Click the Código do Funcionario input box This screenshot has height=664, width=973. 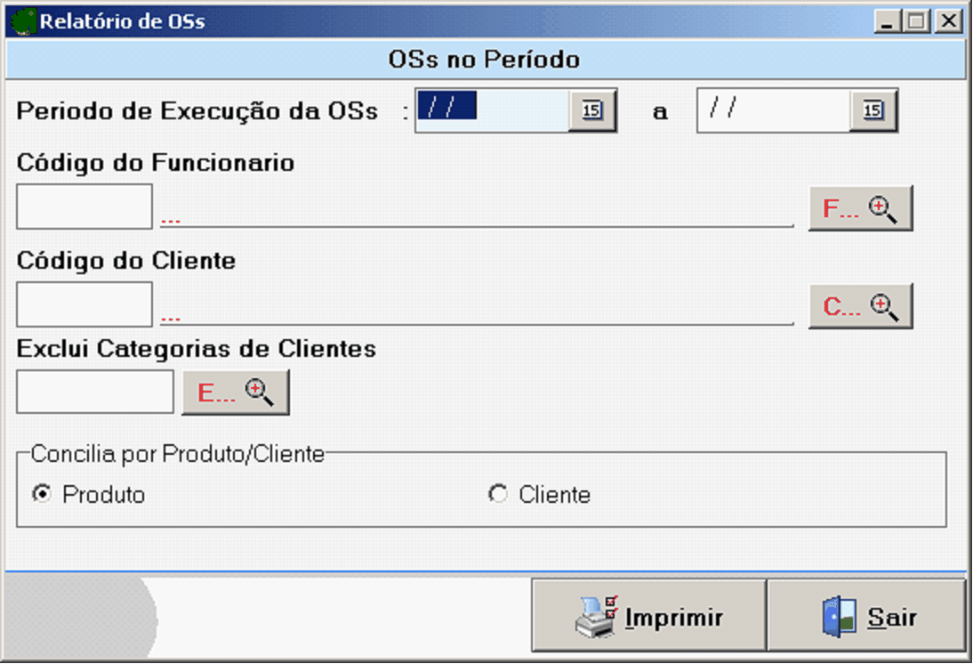pos(84,206)
